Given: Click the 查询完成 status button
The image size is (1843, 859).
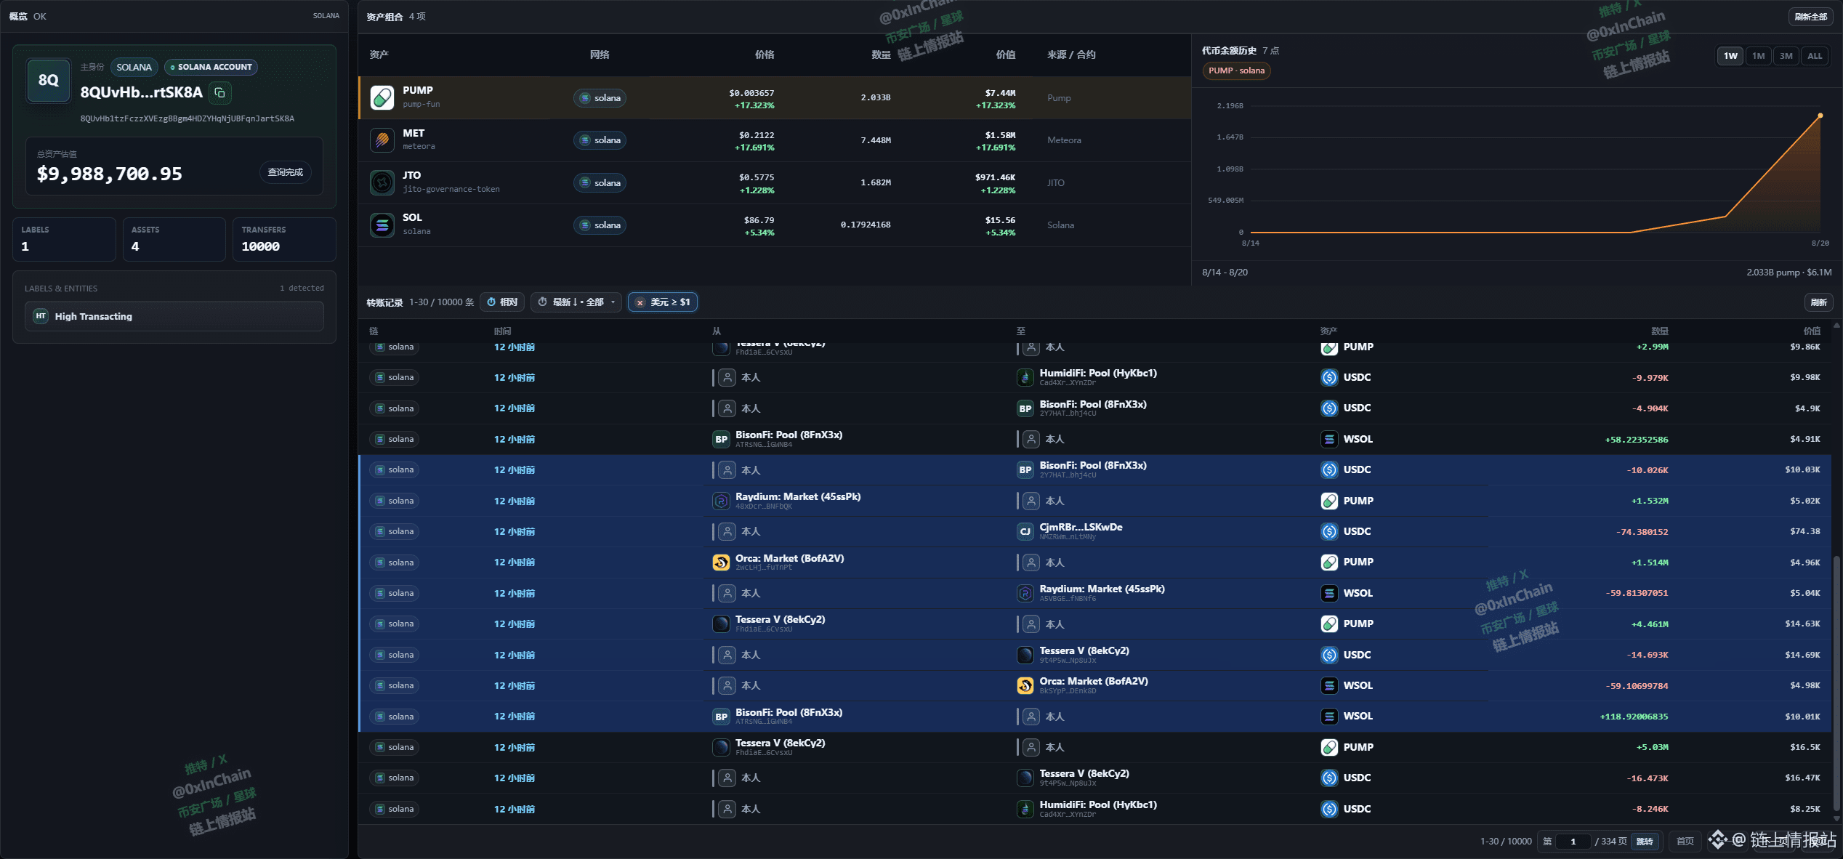Looking at the screenshot, I should [x=285, y=172].
